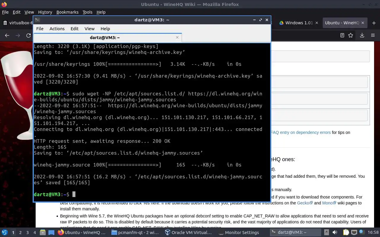Open Firefox Edit menu
Image resolution: width=380 pixels, height=237 pixels.
pyautogui.click(x=17, y=12)
